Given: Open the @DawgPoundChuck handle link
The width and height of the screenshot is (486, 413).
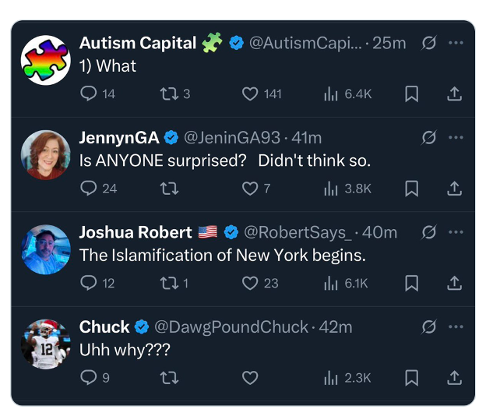Looking at the screenshot, I should (x=231, y=327).
